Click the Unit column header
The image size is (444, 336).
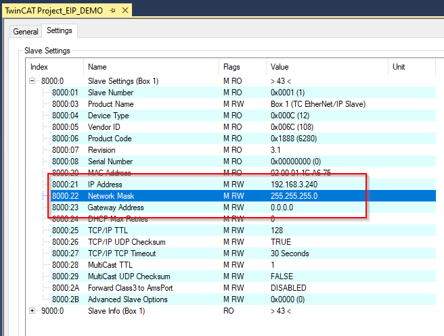[412, 67]
